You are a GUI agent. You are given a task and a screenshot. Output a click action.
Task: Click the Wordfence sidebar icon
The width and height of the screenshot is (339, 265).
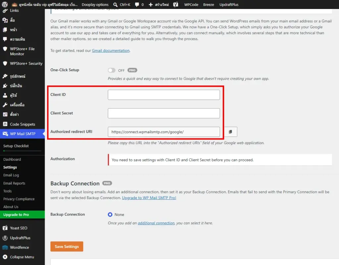(x=5, y=247)
